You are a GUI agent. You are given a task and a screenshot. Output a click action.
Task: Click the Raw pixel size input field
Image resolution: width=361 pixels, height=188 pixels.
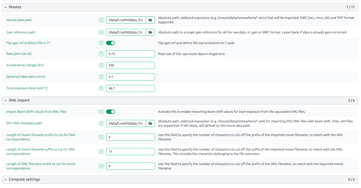click(130, 54)
